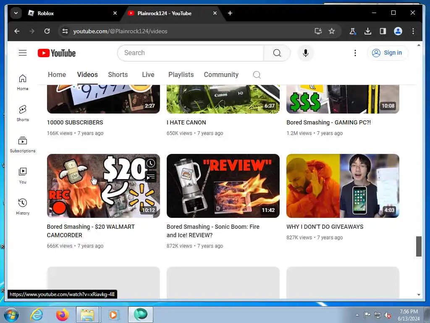Open the GAMING PC video thumbnail
This screenshot has width=430, height=323.
[x=343, y=99]
